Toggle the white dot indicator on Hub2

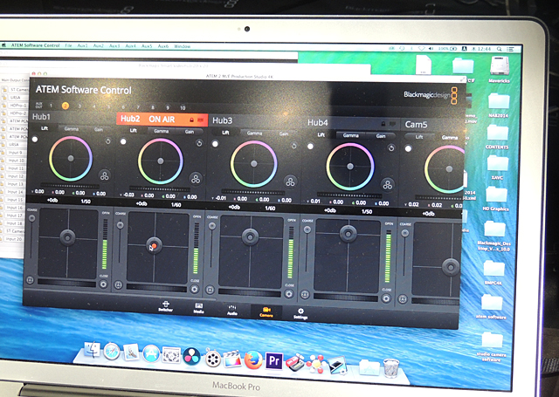(123, 141)
